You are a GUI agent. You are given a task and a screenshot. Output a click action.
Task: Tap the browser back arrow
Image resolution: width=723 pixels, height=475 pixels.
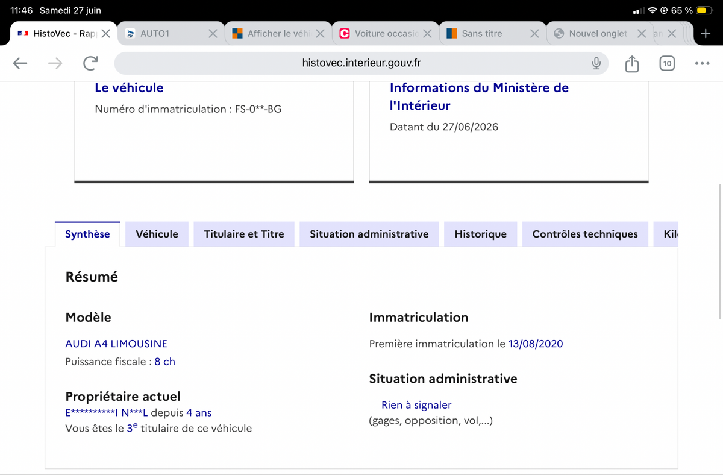(x=20, y=63)
